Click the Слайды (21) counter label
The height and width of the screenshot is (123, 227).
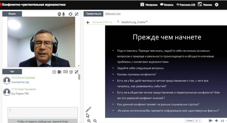pos(193,120)
